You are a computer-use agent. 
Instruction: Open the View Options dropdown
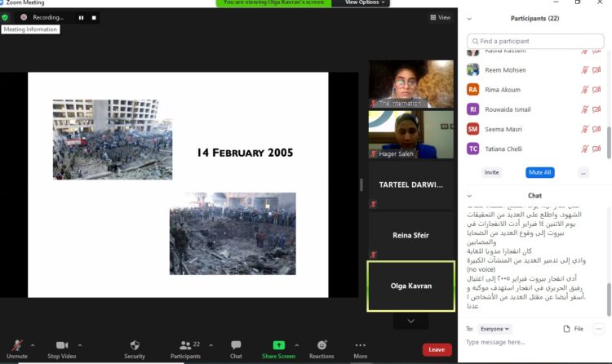pyautogui.click(x=361, y=3)
